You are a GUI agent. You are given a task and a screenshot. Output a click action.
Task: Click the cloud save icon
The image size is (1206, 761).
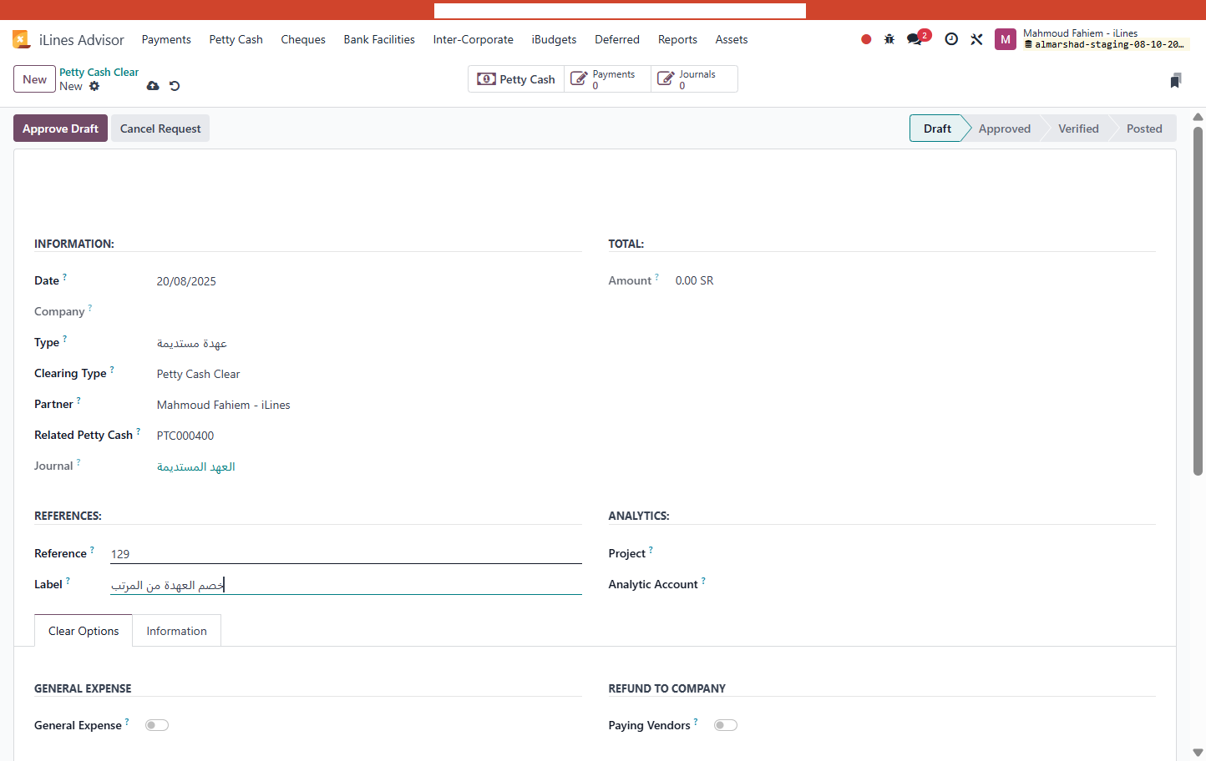[153, 86]
